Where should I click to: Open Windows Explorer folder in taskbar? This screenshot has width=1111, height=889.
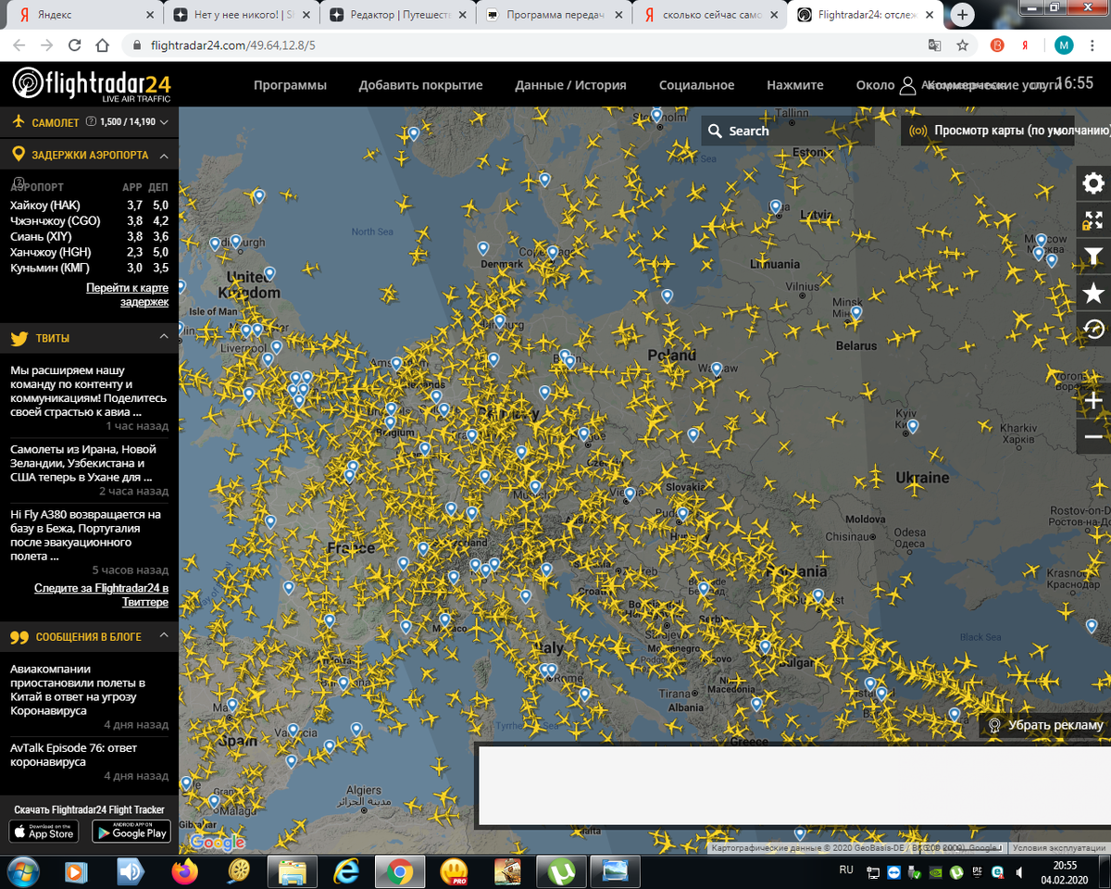point(293,871)
